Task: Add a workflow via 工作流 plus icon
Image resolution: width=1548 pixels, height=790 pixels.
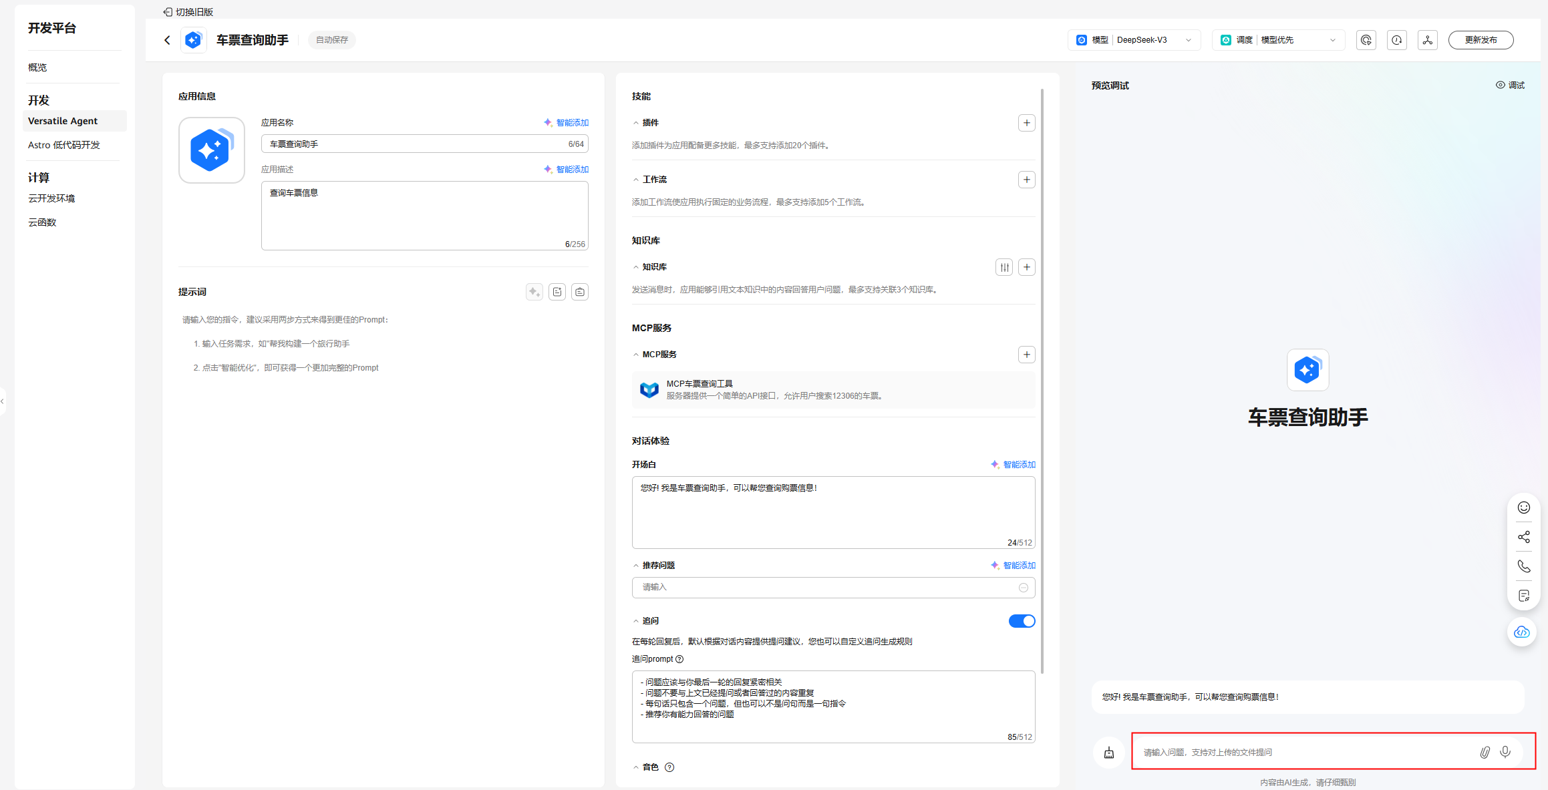Action: point(1026,180)
